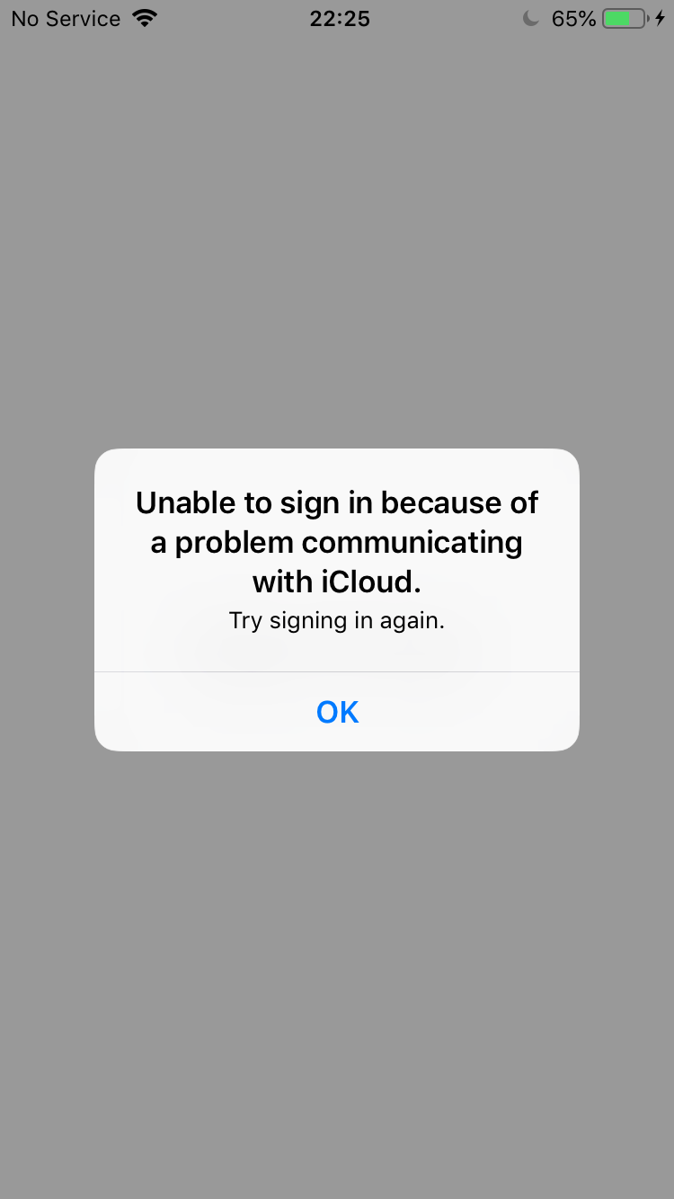This screenshot has width=674, height=1199.
Task: Tap the charging lightning bolt icon
Action: pyautogui.click(x=661, y=18)
